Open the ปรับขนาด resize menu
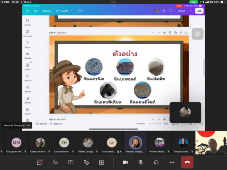The width and height of the screenshot is (227, 170). (x=46, y=11)
